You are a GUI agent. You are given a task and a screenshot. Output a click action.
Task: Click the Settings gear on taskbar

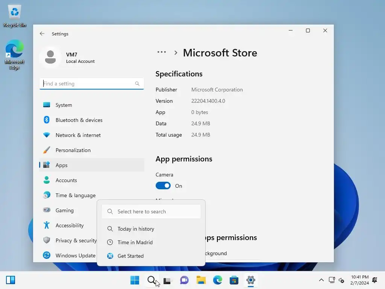[x=251, y=280]
